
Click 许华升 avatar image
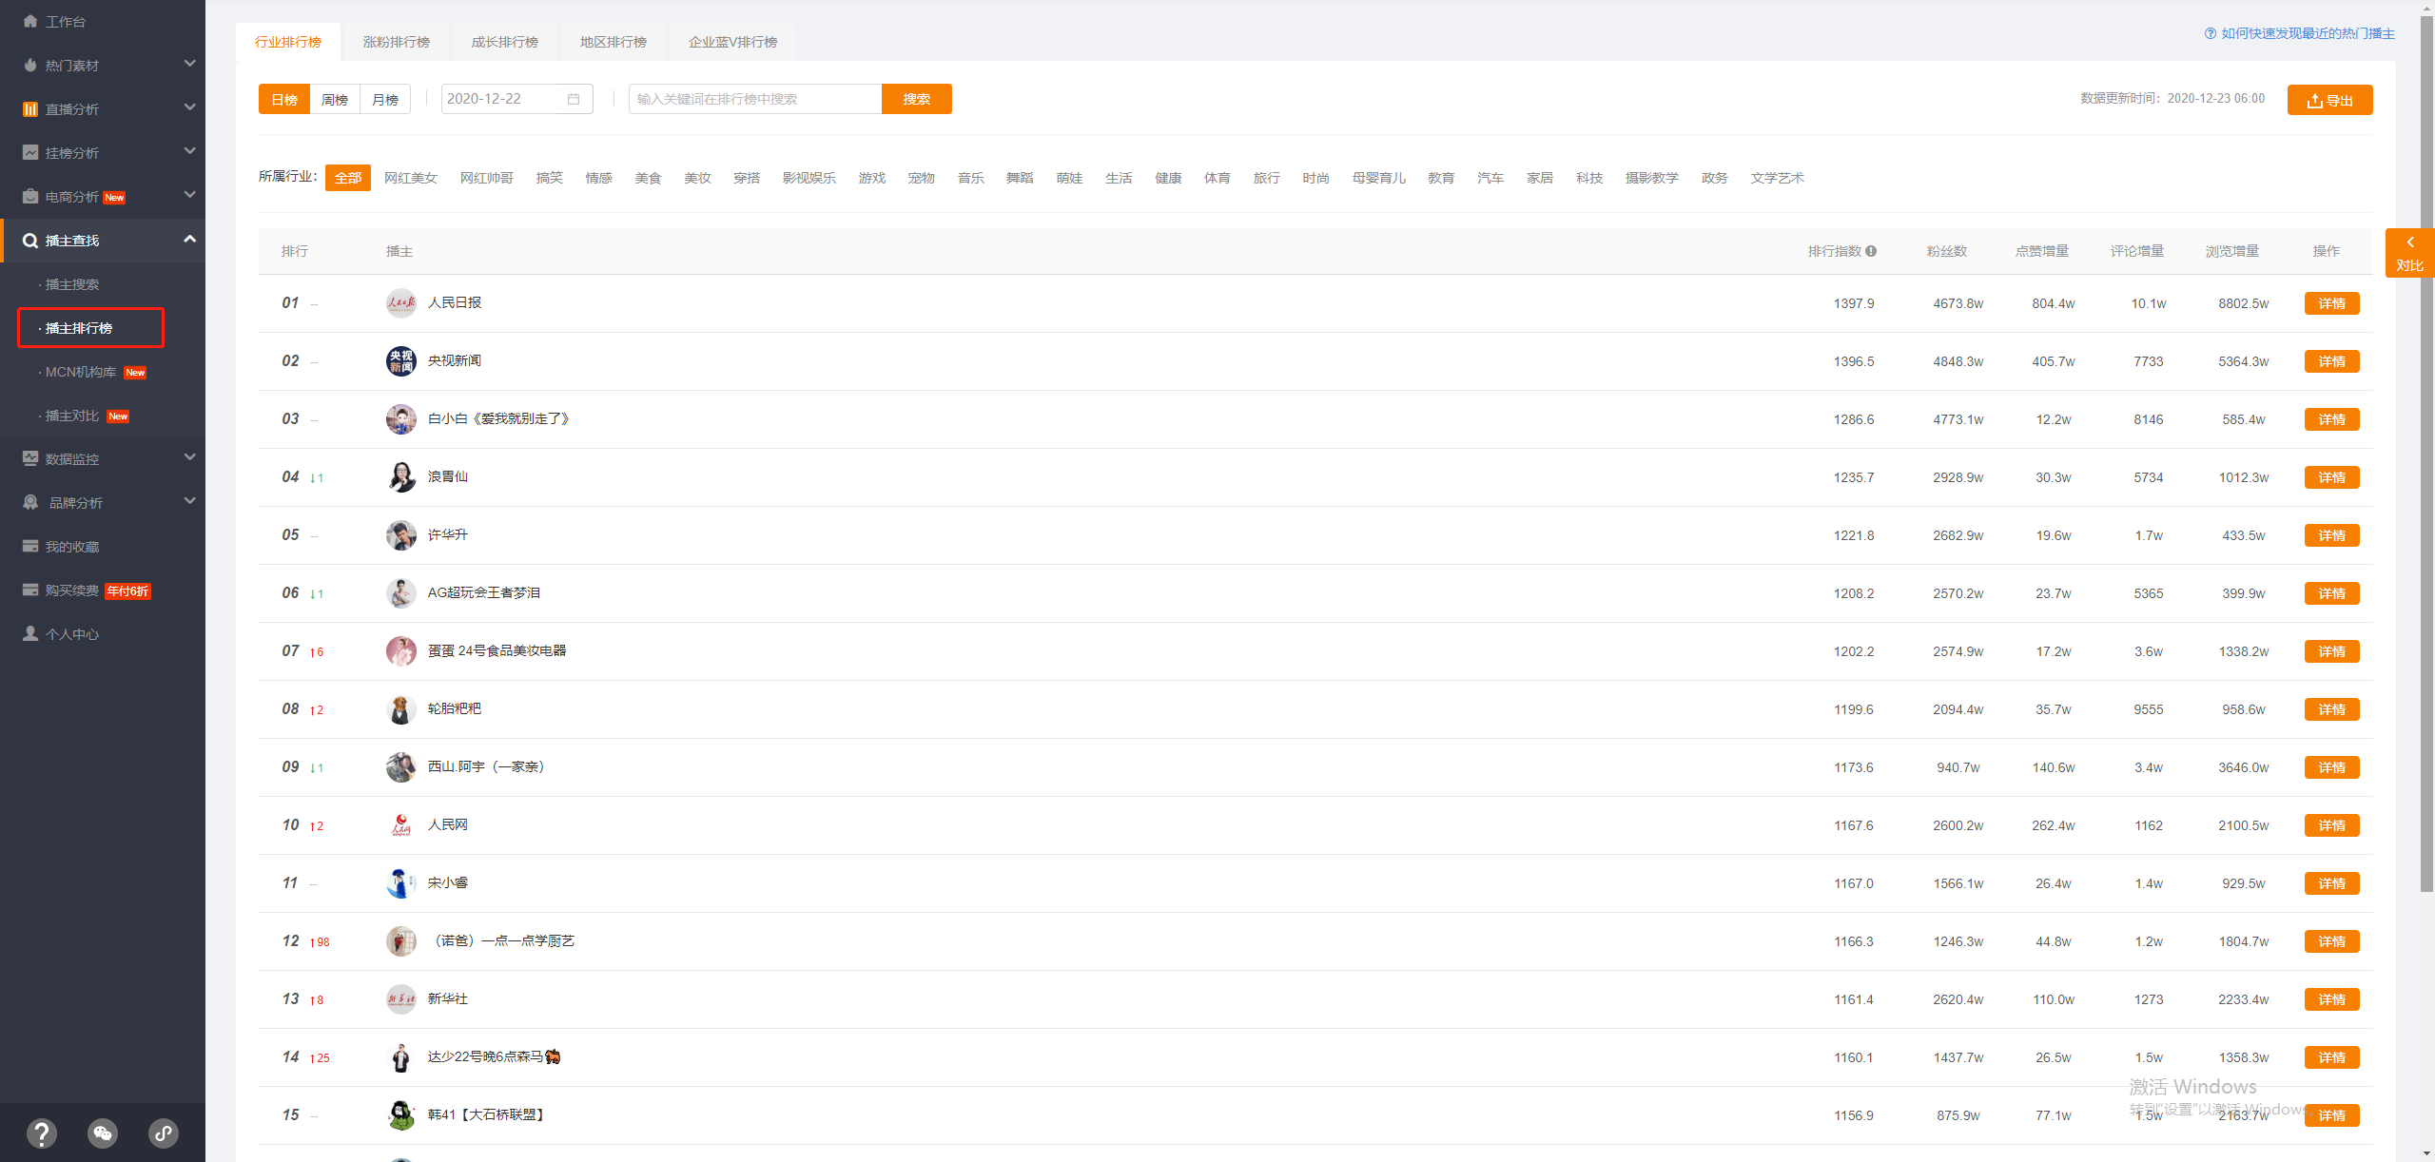[x=400, y=535]
